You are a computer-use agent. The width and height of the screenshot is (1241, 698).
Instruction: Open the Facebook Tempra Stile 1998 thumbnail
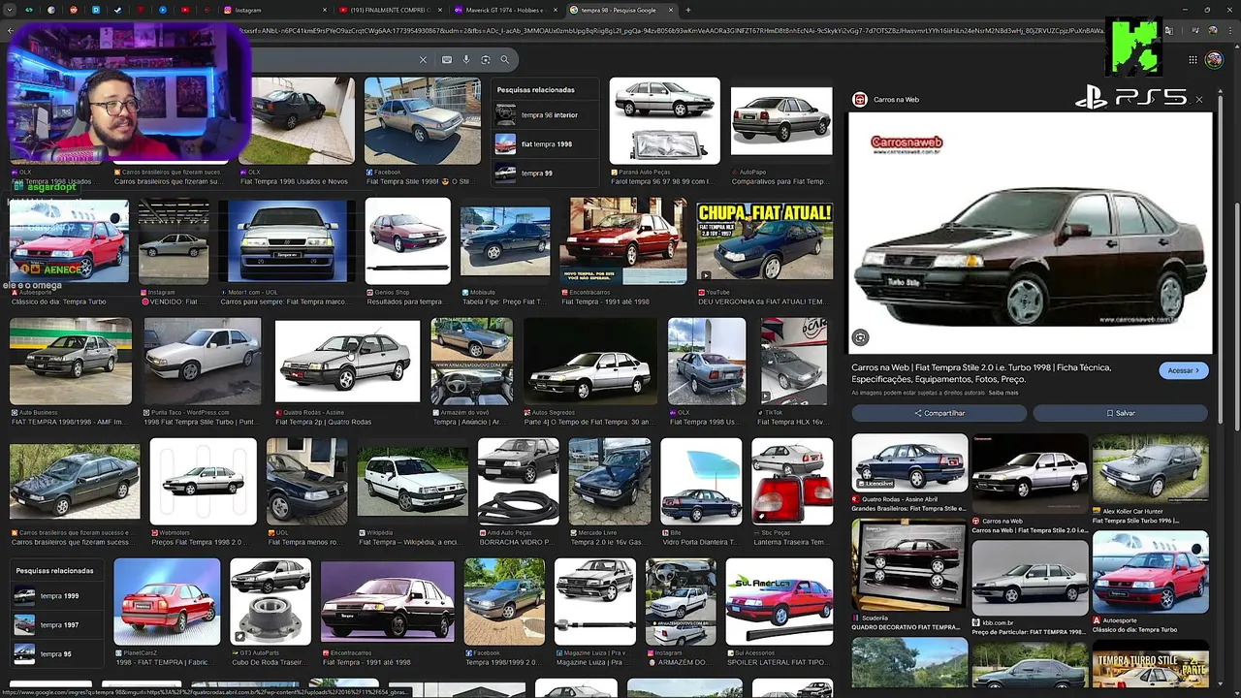coord(422,121)
